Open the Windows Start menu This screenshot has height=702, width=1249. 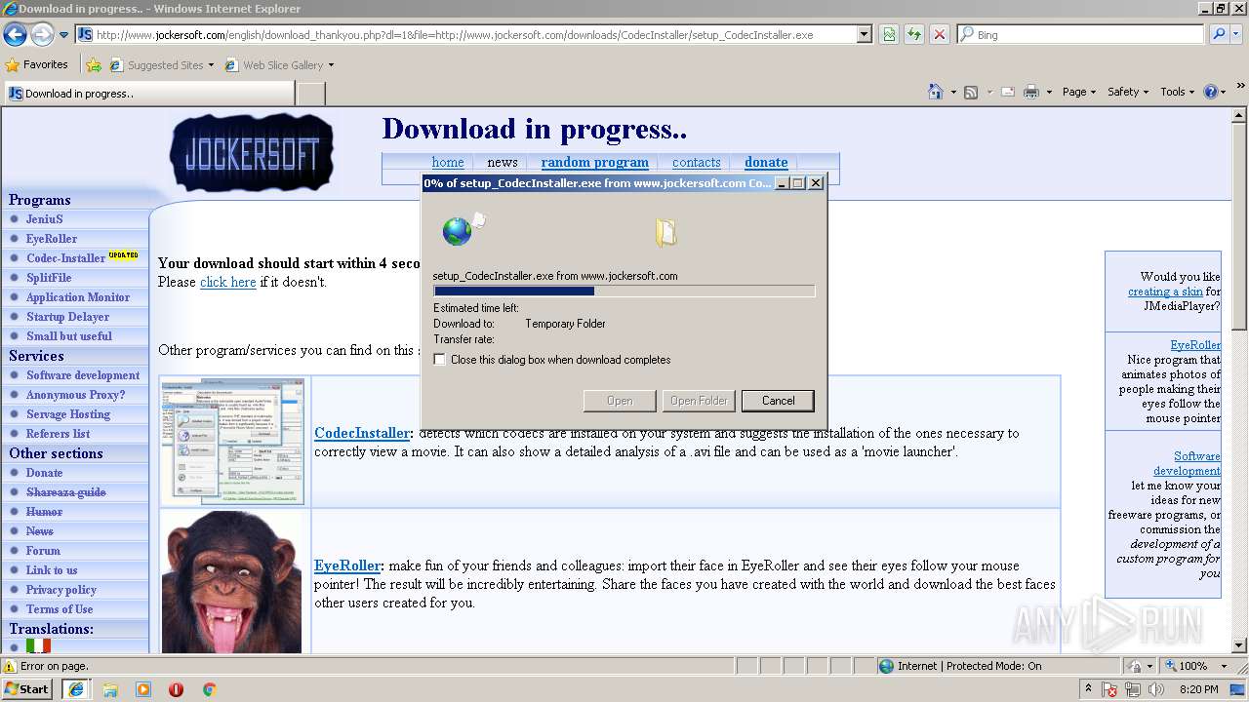coord(27,689)
